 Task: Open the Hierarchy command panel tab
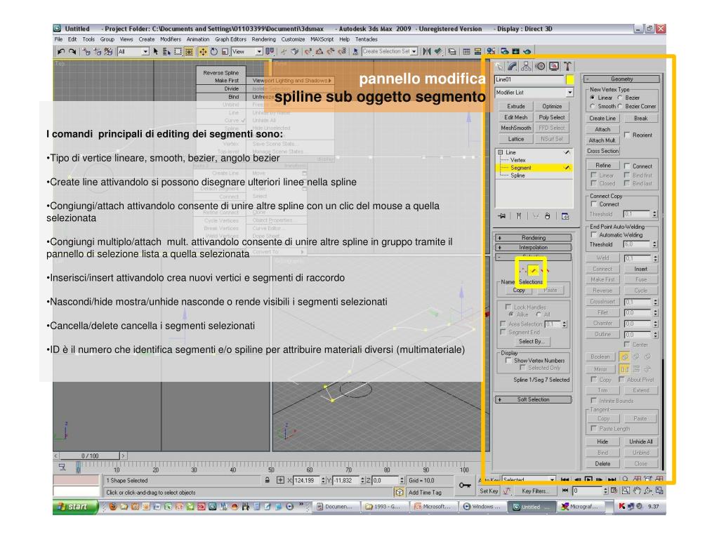coord(526,67)
